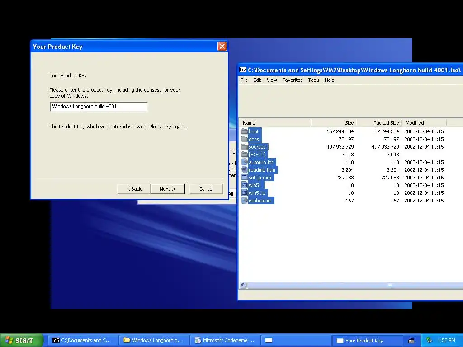Open the Favorites menu in 7-Zip
This screenshot has width=463, height=347.
pos(293,80)
